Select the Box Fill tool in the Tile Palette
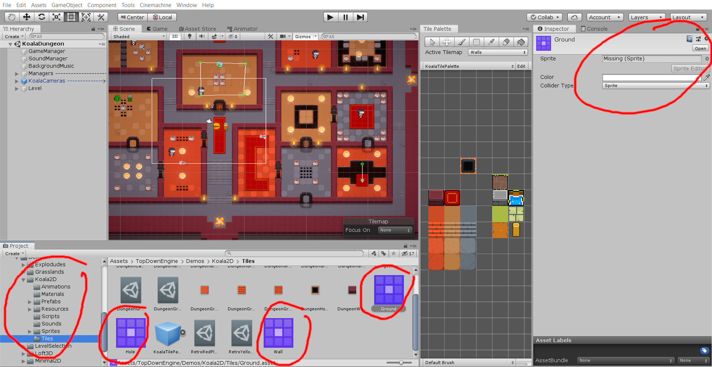 pos(477,42)
